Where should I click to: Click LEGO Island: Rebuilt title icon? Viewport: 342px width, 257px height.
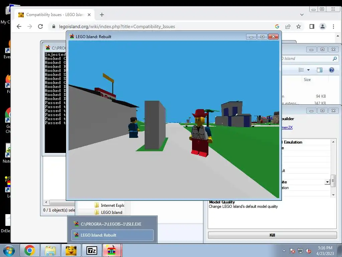coord(72,36)
